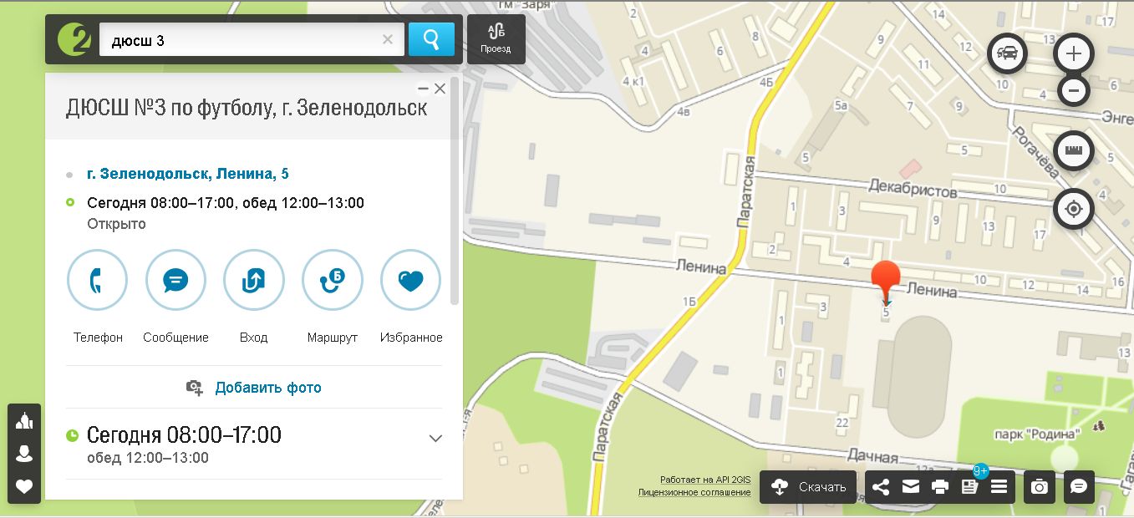Zoom out the map with minus
The height and width of the screenshot is (518, 1134).
point(1074,89)
